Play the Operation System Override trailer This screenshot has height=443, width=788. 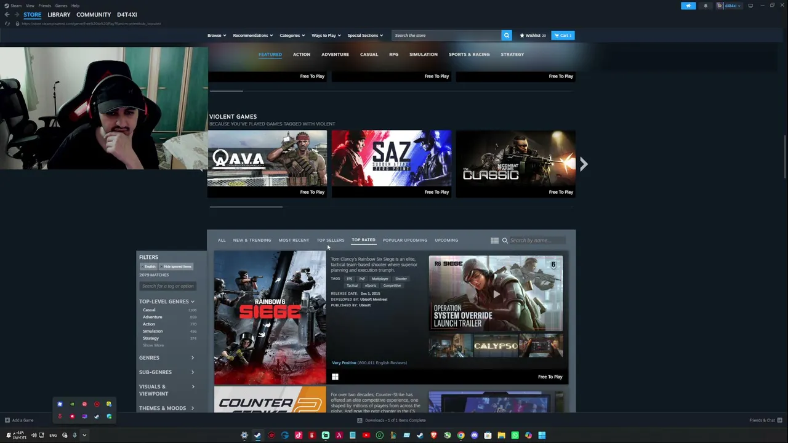(496, 293)
